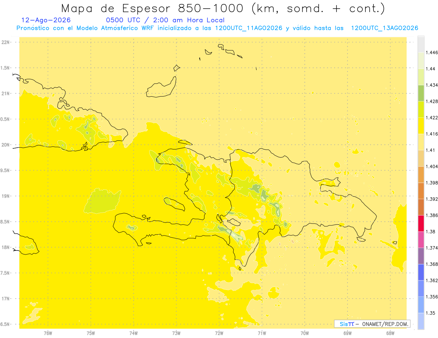This screenshot has height=338, width=438.
Task: Click the latitude axis label "22N"
Action: pyautogui.click(x=5, y=42)
